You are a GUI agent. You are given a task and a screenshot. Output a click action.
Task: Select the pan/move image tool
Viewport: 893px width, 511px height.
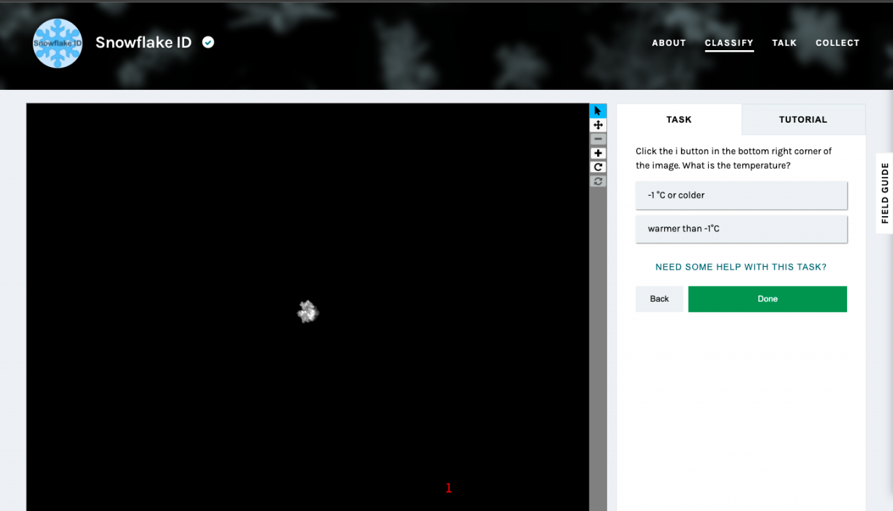click(598, 125)
